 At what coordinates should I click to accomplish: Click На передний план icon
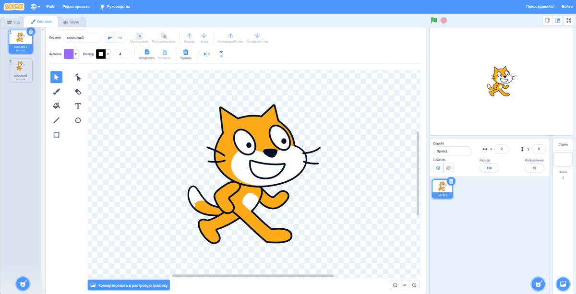click(x=230, y=35)
